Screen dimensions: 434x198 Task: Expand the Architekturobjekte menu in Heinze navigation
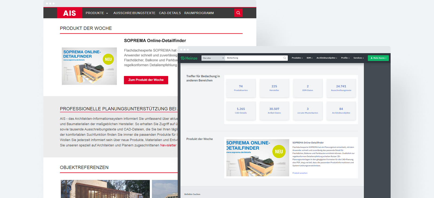(x=327, y=58)
